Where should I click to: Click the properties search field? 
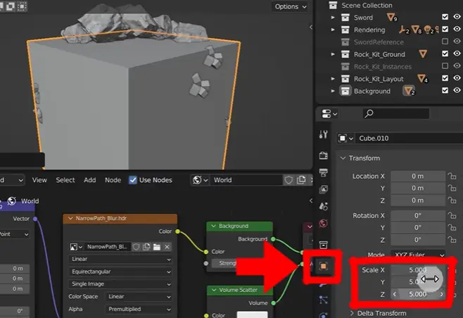pos(396,113)
